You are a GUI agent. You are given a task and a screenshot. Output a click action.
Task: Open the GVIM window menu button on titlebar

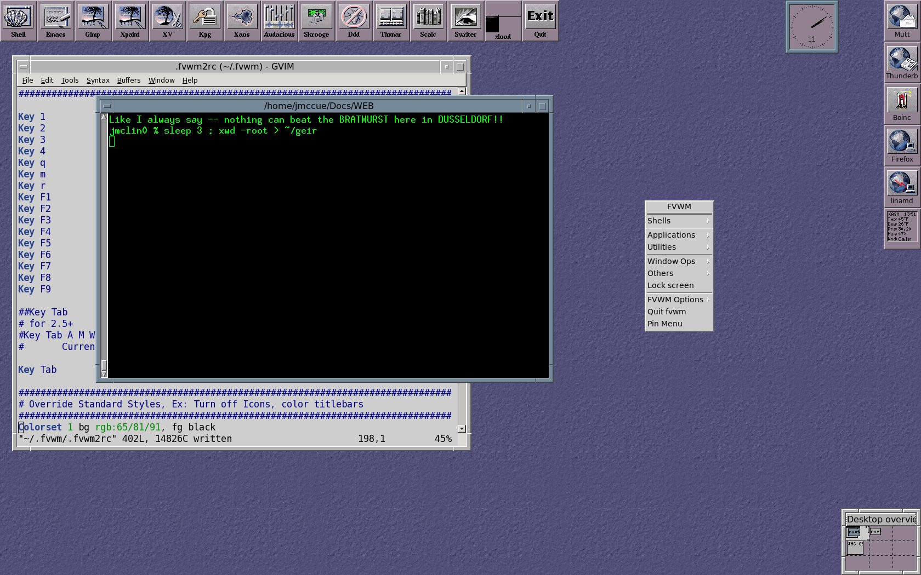[23, 67]
